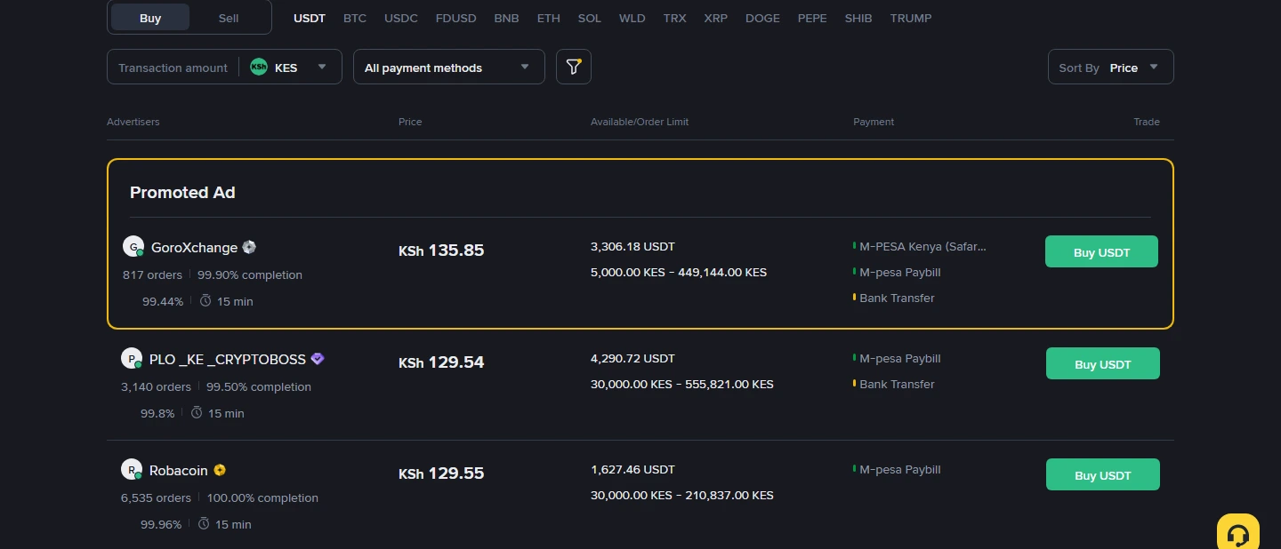Click the timer icon in GoroXchange row
The image size is (1281, 549).
(x=205, y=300)
